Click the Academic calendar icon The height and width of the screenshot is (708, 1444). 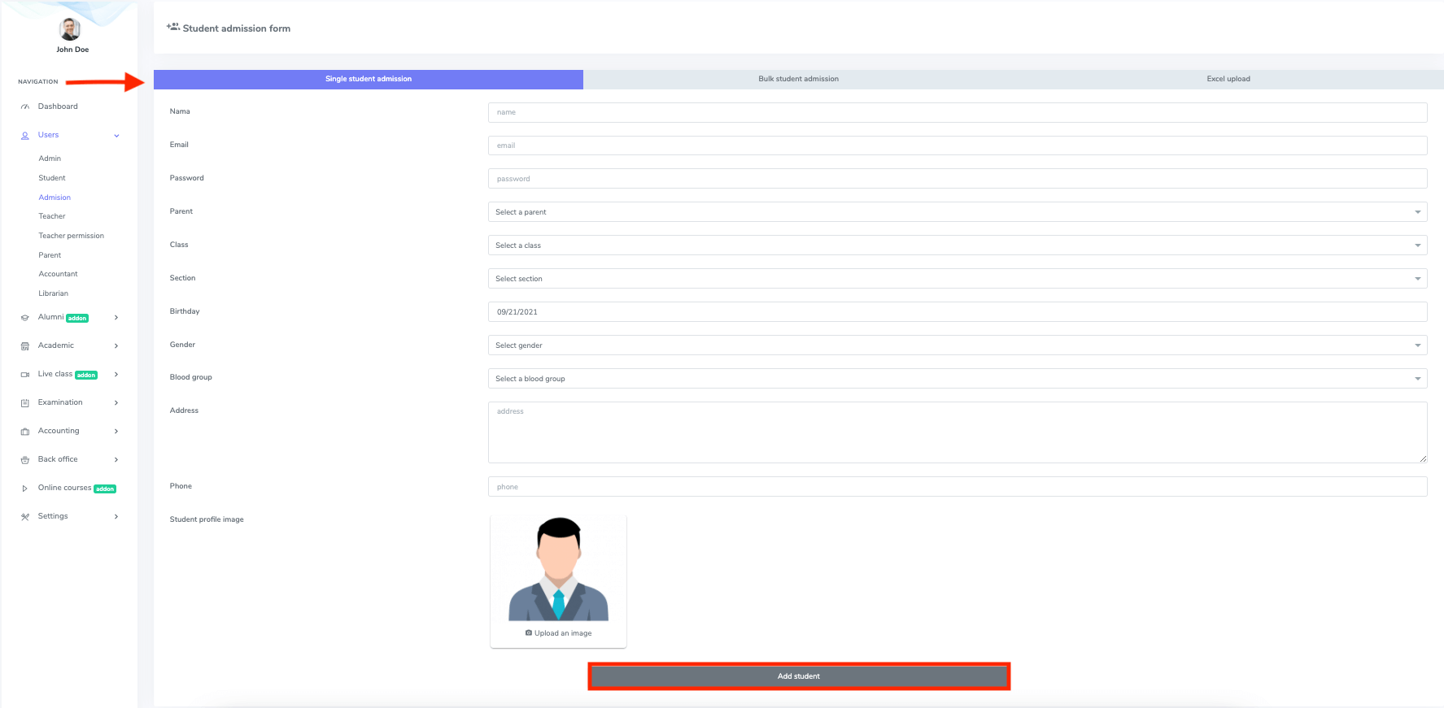pos(25,346)
